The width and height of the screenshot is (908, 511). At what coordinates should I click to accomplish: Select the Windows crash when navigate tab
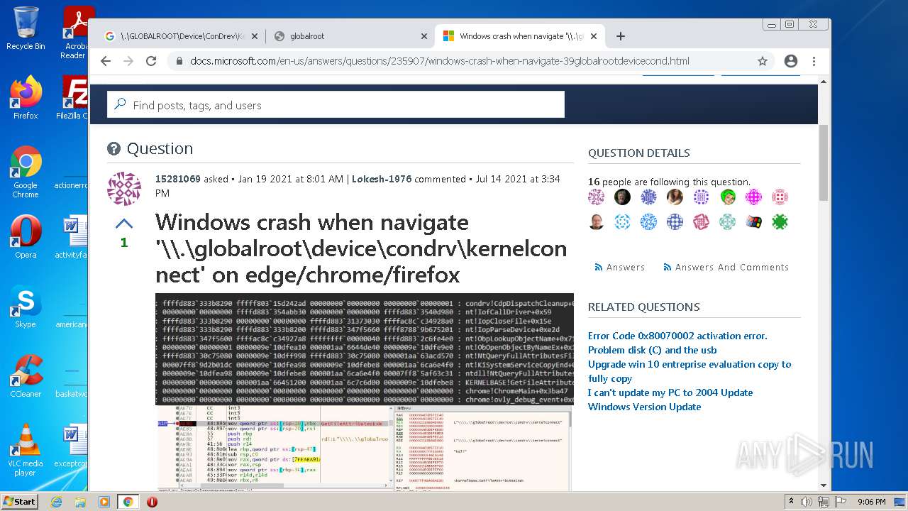pyautogui.click(x=520, y=36)
